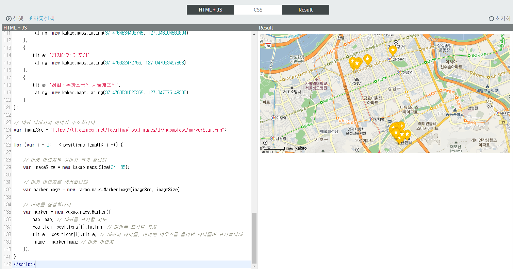Click the 래미안블레 스티지아파트 label
513x269 pixels.
pos(427,126)
